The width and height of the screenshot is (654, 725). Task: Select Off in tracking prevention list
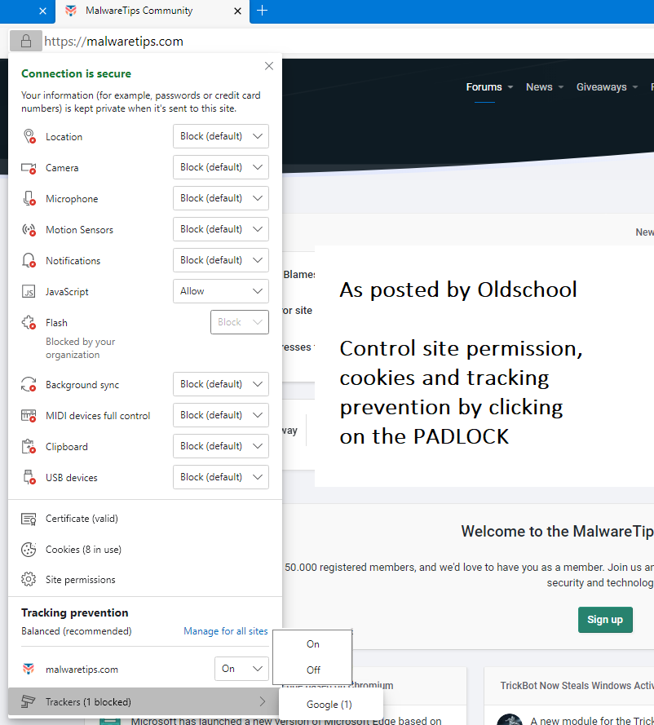click(x=313, y=670)
